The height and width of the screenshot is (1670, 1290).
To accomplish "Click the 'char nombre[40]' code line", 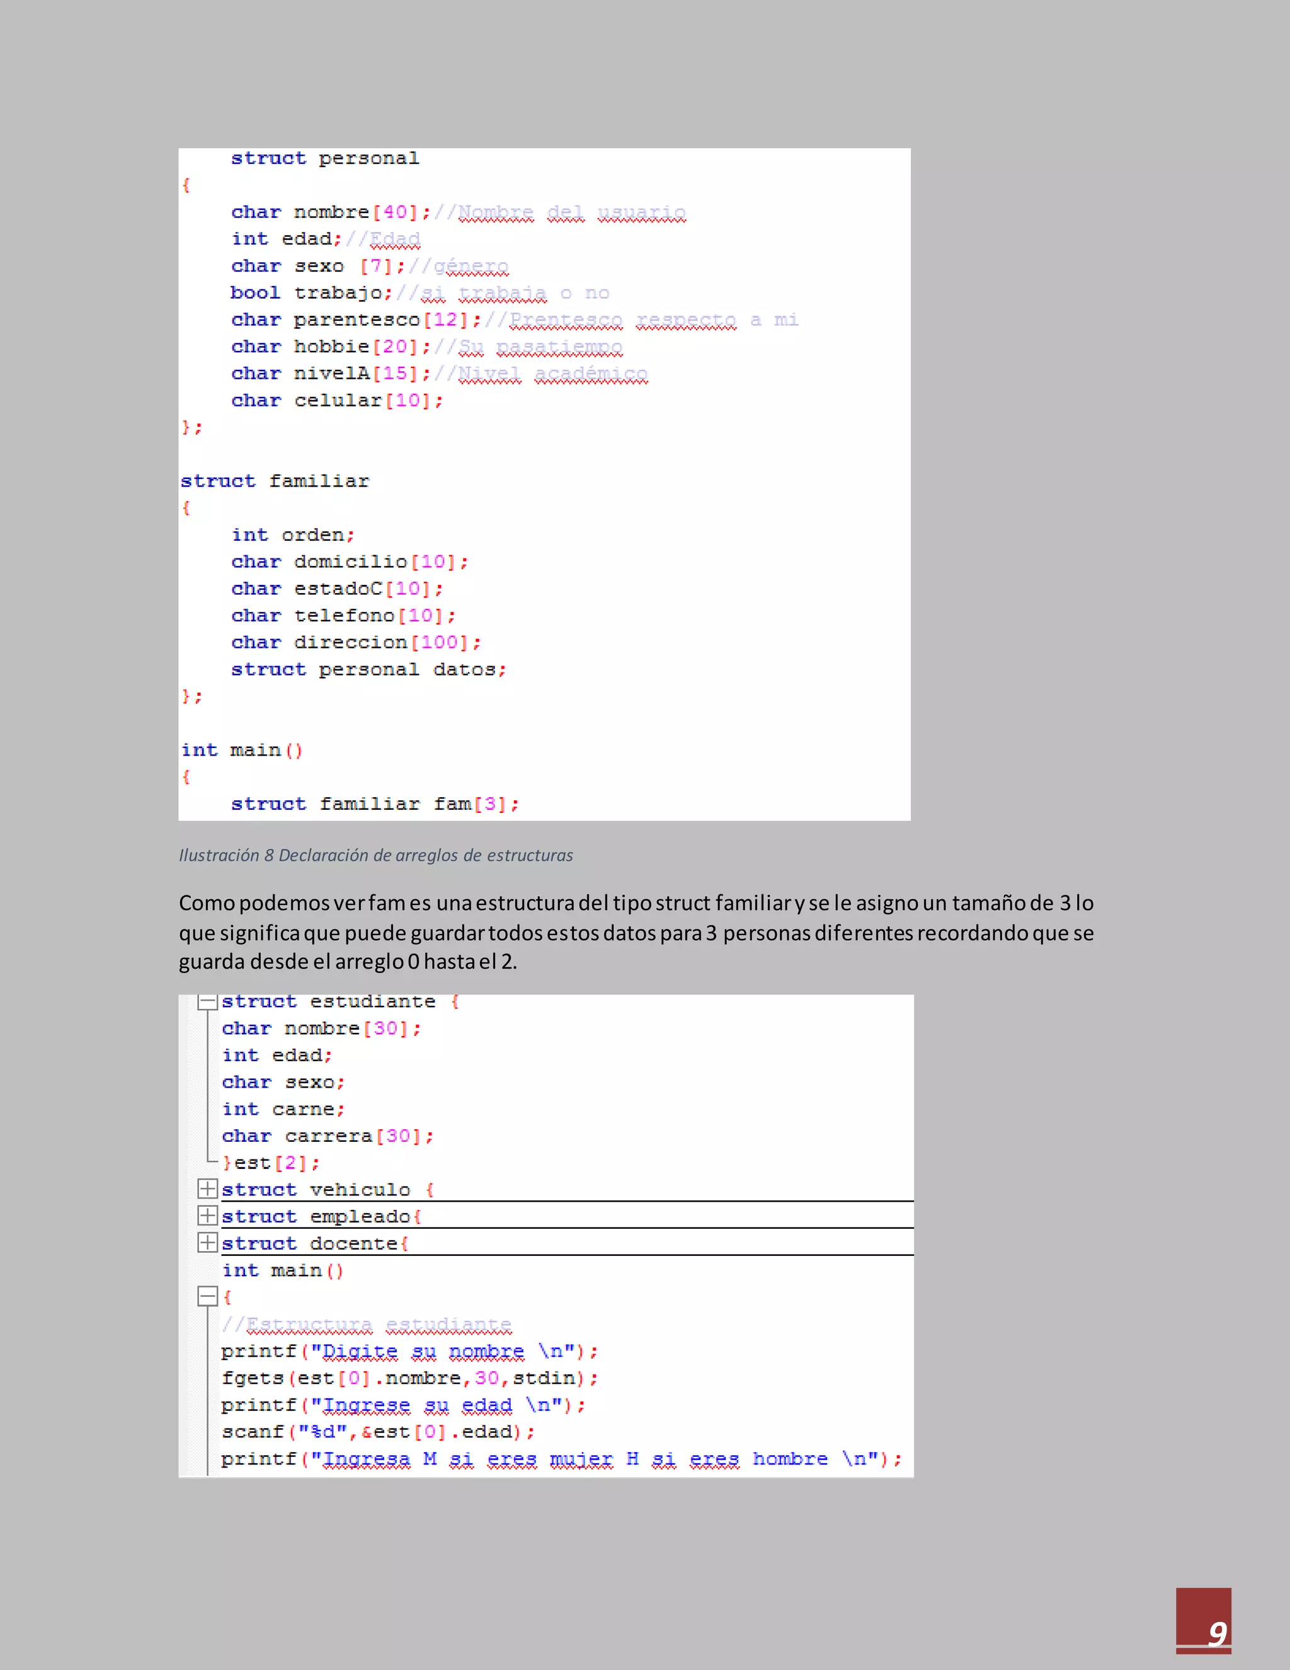I will 330,212.
